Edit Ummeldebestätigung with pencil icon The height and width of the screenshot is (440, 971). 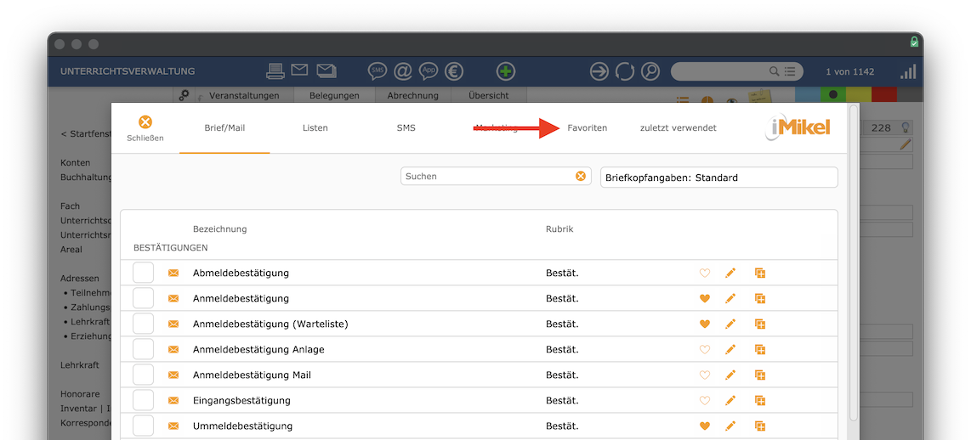(730, 426)
